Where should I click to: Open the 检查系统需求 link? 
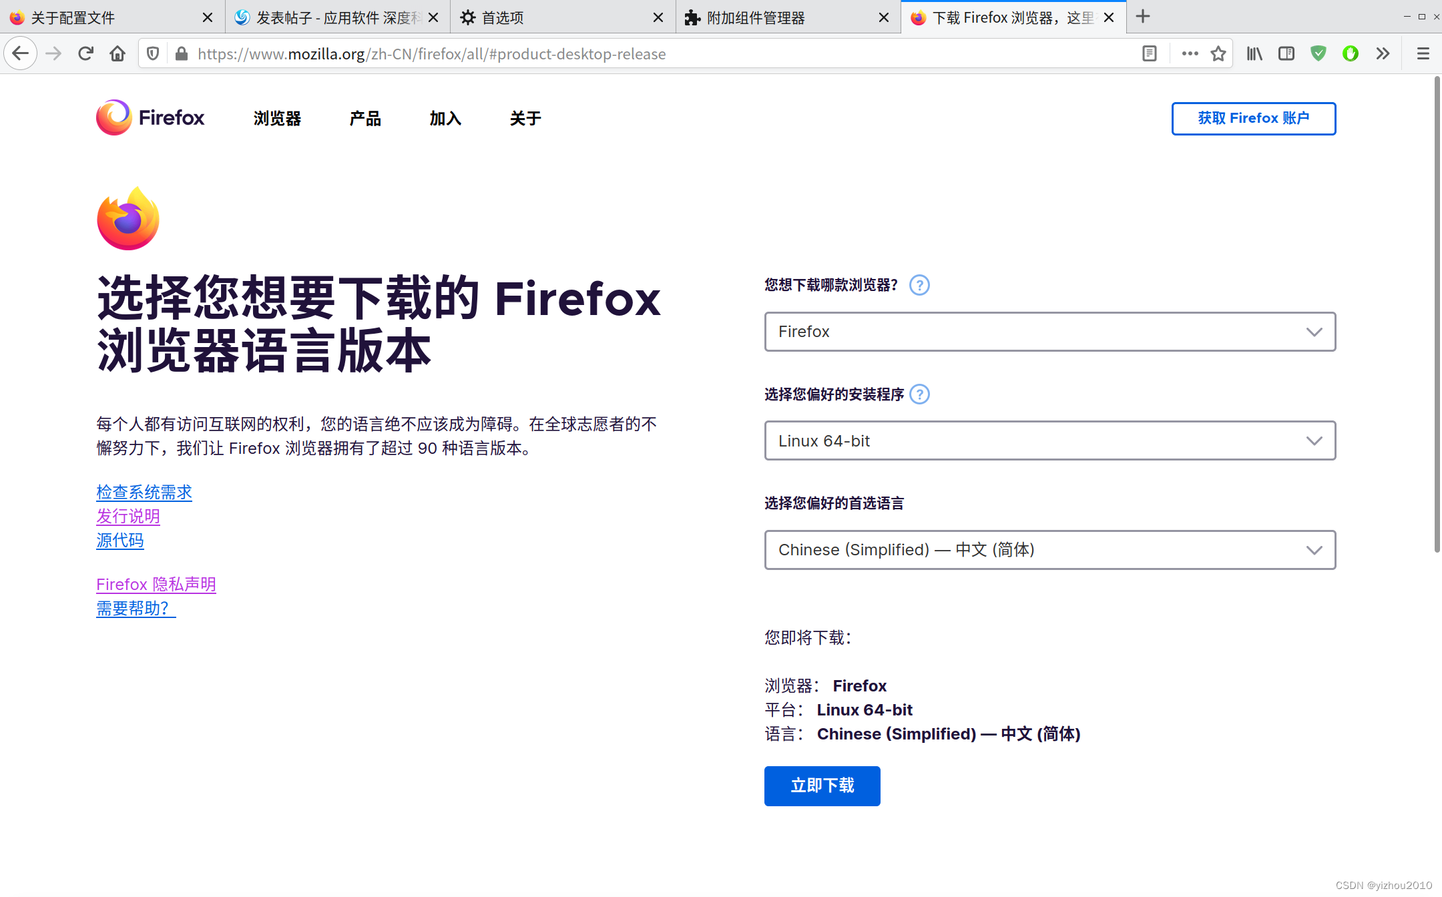(x=144, y=493)
